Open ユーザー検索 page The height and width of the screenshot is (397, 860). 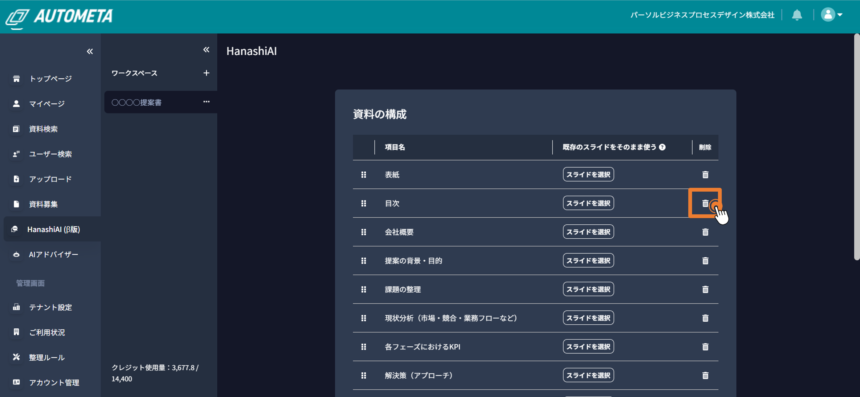(x=50, y=154)
